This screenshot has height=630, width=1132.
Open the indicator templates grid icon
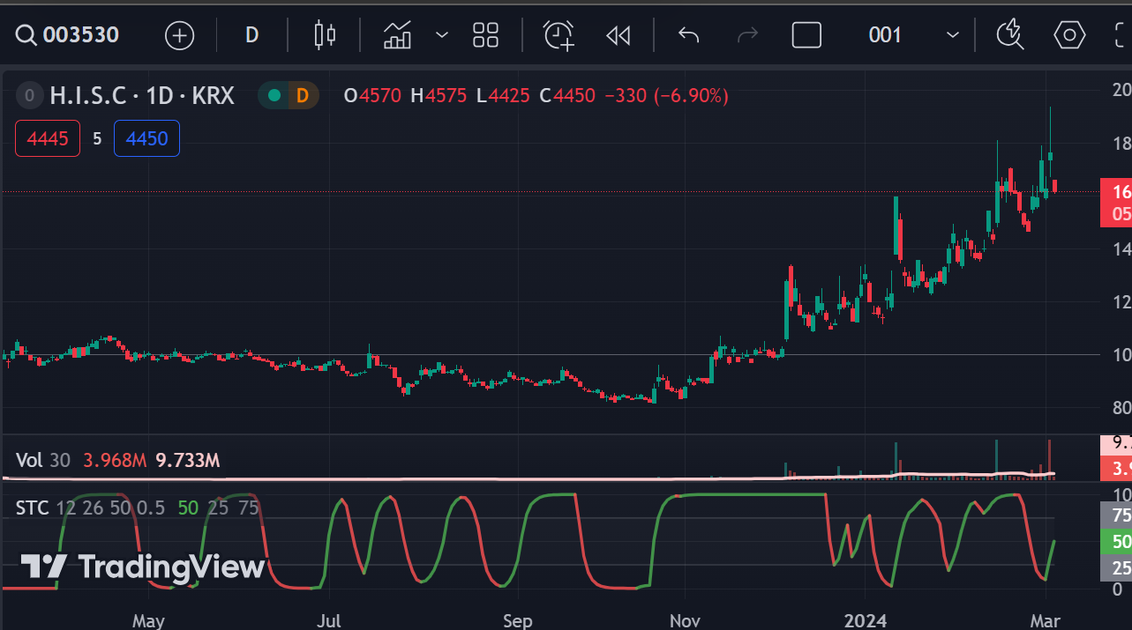pos(486,35)
